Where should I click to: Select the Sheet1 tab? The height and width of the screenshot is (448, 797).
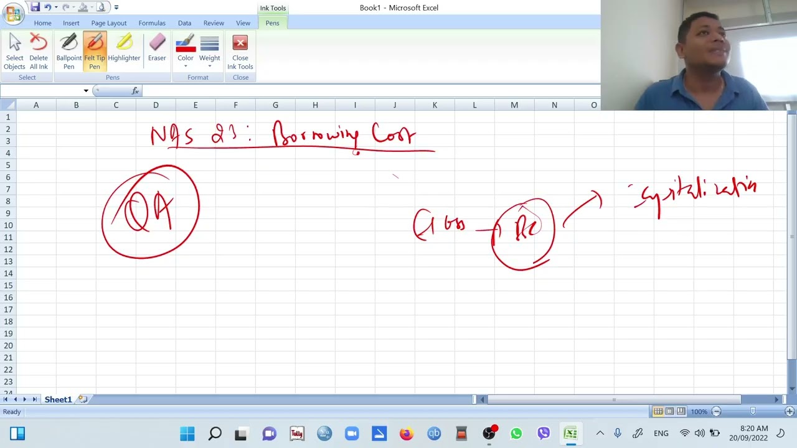coord(58,399)
